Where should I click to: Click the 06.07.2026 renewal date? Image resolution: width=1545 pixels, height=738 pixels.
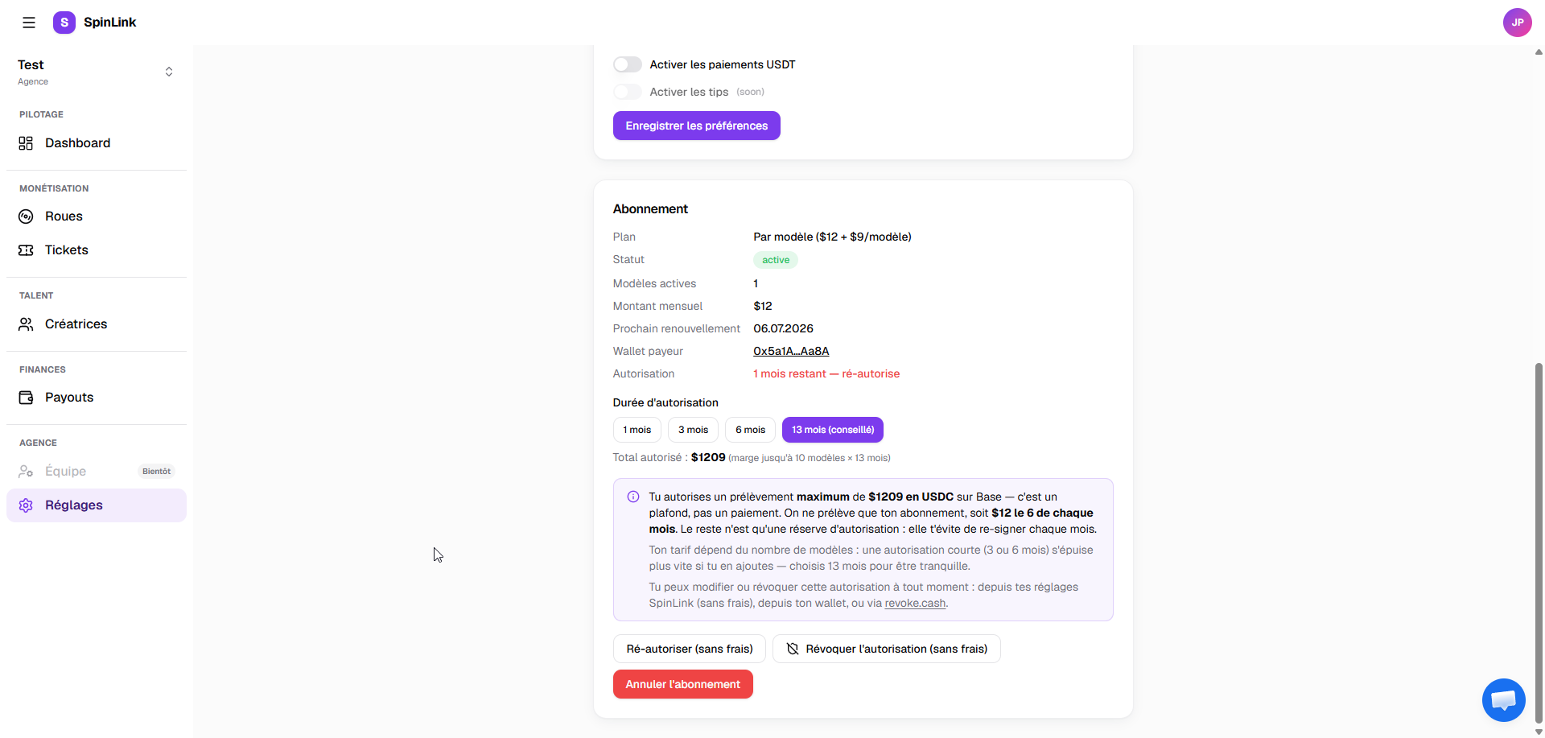tap(783, 328)
